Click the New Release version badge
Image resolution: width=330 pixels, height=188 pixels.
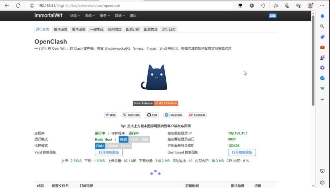coord(155,103)
